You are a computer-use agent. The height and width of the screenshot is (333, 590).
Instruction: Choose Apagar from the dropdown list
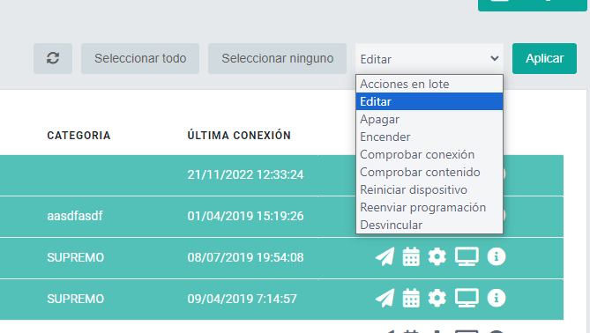tap(429, 119)
